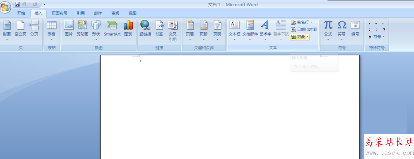Screen dimensions: 414x159
Task: Go to the 引用 tab
Action: pos(81,13)
